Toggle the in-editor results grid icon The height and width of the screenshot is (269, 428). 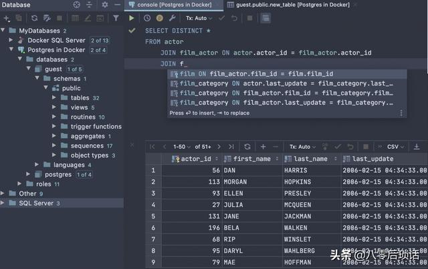tap(265, 18)
